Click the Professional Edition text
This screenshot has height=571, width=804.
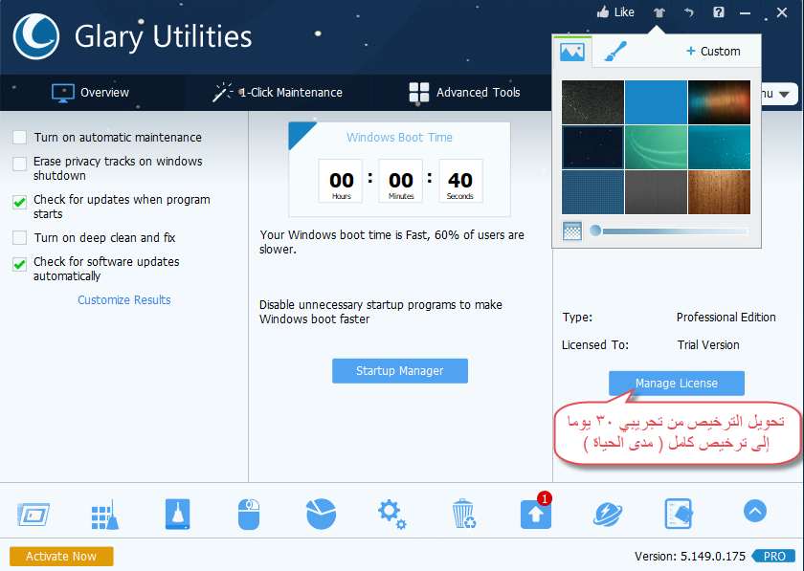coord(726,318)
